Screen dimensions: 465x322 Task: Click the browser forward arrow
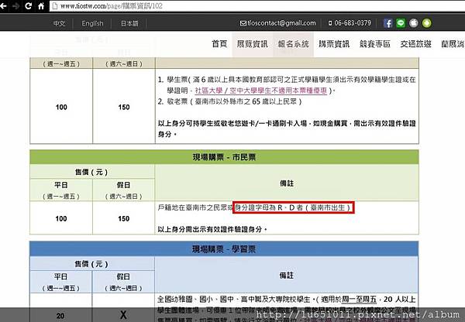[15, 5]
